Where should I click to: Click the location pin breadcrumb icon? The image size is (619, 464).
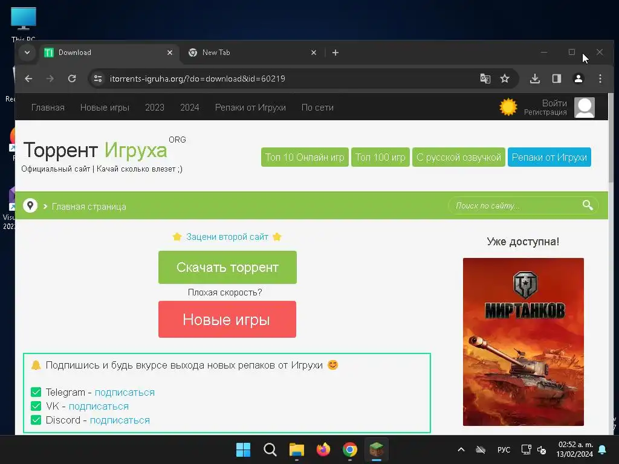[x=30, y=205]
